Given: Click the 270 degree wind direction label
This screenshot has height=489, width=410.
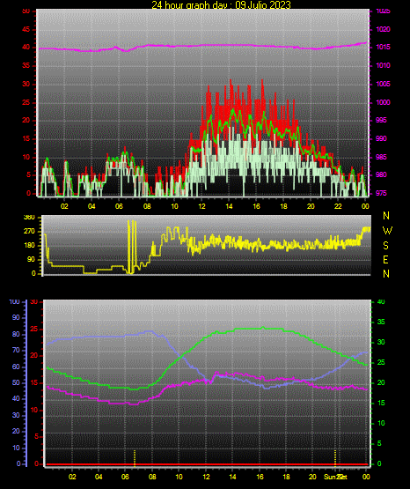Looking at the screenshot, I should click(x=29, y=232).
